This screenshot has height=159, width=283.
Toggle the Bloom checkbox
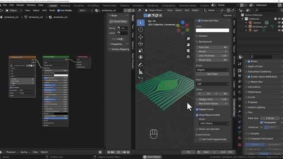(x=249, y=61)
